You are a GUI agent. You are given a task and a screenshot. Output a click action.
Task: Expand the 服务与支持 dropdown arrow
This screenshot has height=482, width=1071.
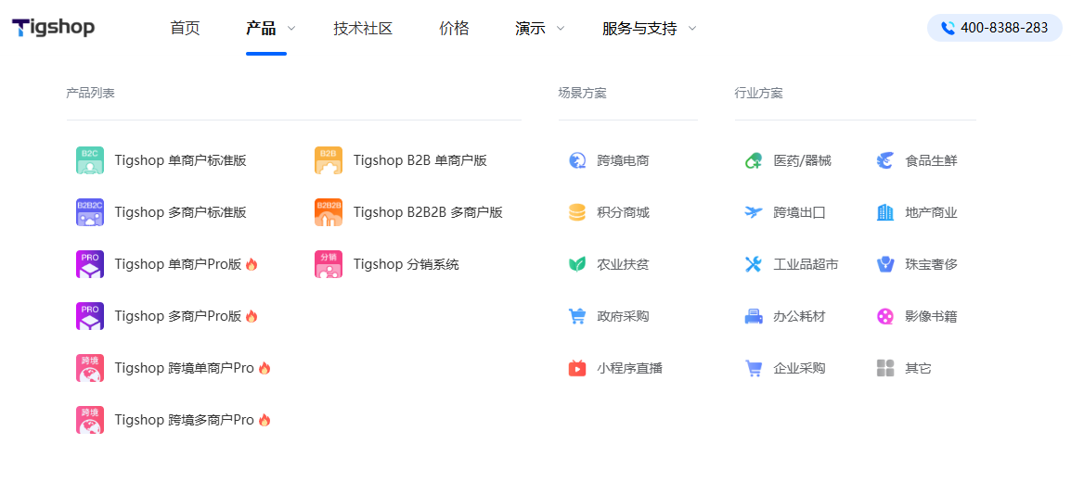692,29
